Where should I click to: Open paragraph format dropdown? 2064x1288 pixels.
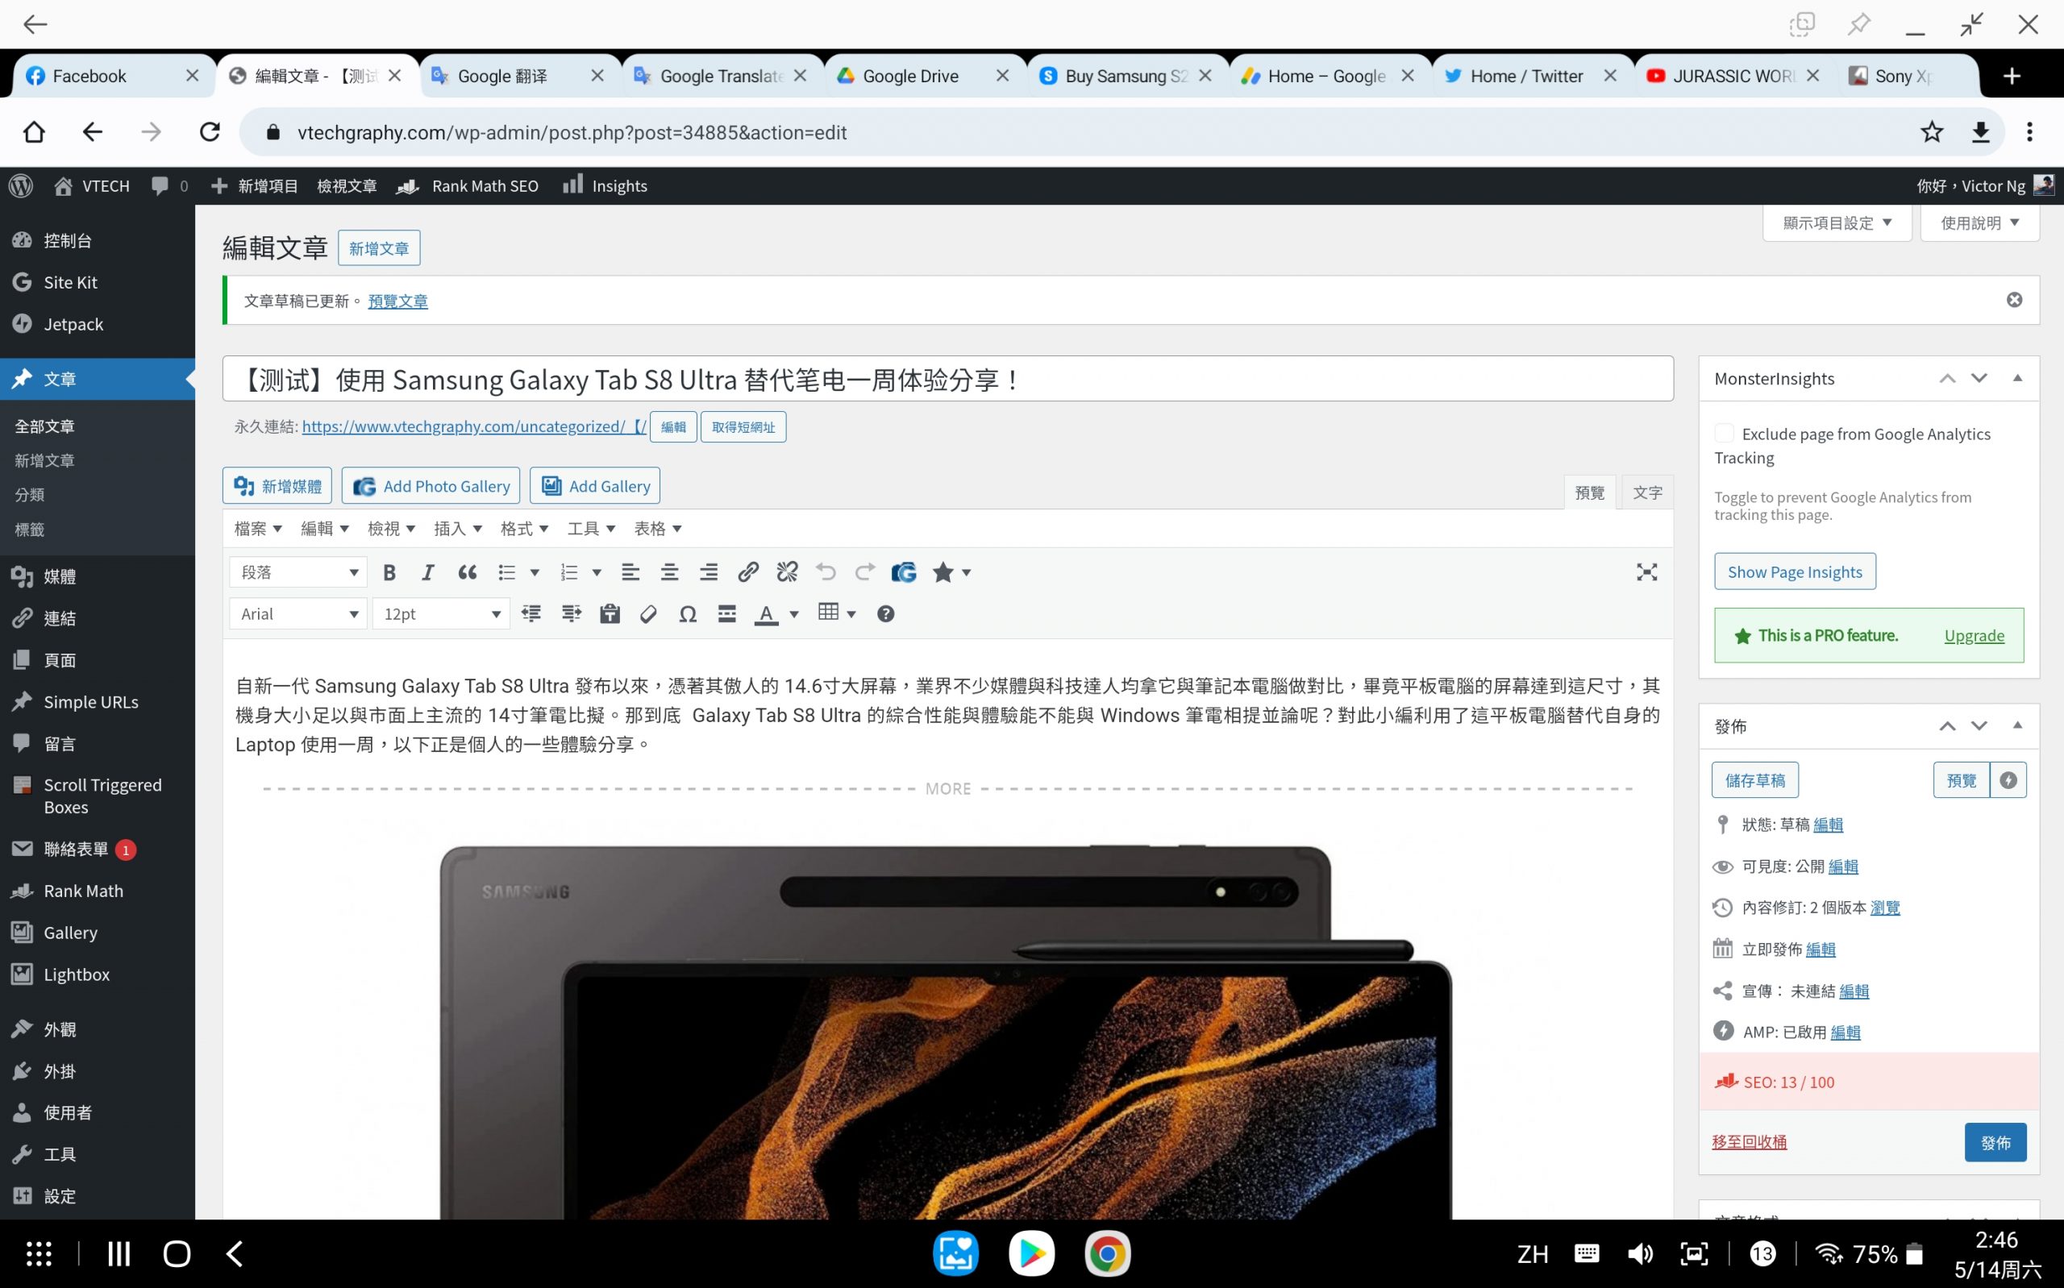tap(298, 572)
